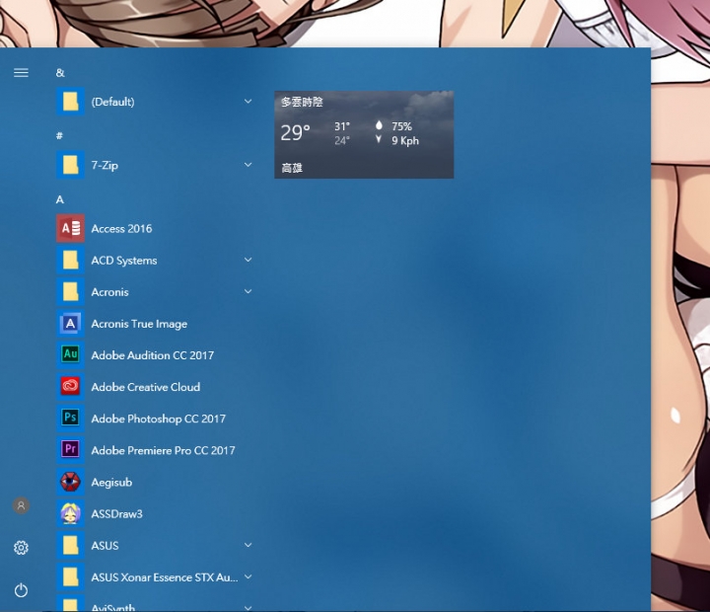
Task: Click the Power button icon
Action: pos(21,590)
